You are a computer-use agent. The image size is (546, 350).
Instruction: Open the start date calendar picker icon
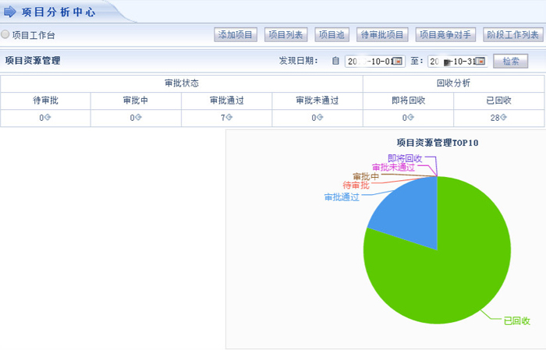click(x=397, y=61)
